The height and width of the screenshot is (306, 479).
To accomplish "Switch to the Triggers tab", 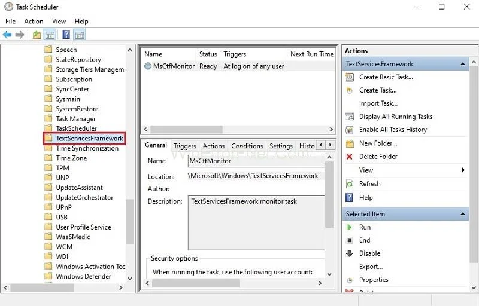I will coord(184,146).
